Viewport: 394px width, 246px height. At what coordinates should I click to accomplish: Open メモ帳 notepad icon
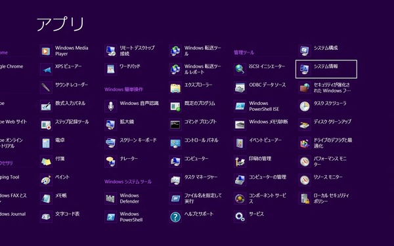click(x=46, y=199)
